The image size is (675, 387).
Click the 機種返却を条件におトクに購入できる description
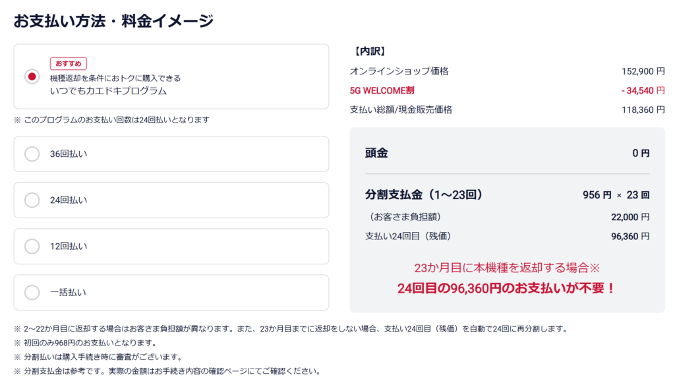115,78
